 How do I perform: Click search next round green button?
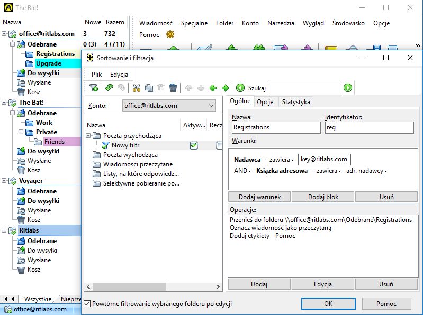click(x=348, y=88)
